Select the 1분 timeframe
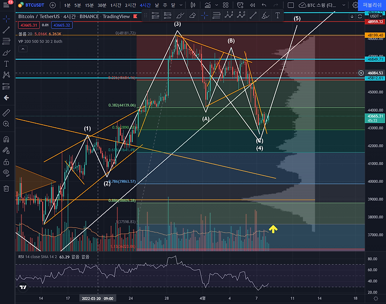 click(x=67, y=5)
